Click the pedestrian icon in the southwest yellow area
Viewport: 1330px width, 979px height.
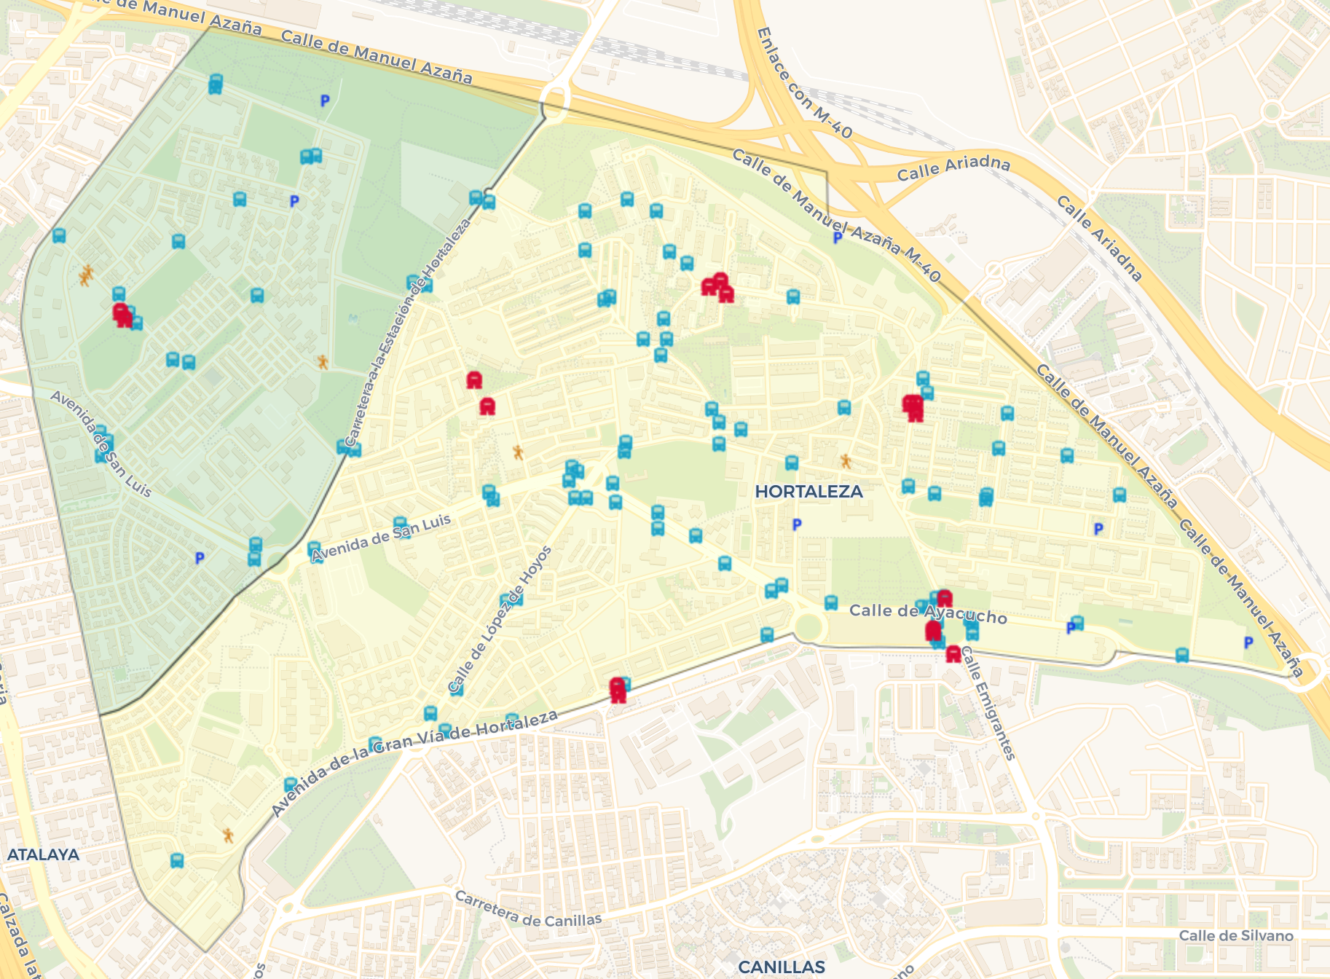[x=229, y=835]
